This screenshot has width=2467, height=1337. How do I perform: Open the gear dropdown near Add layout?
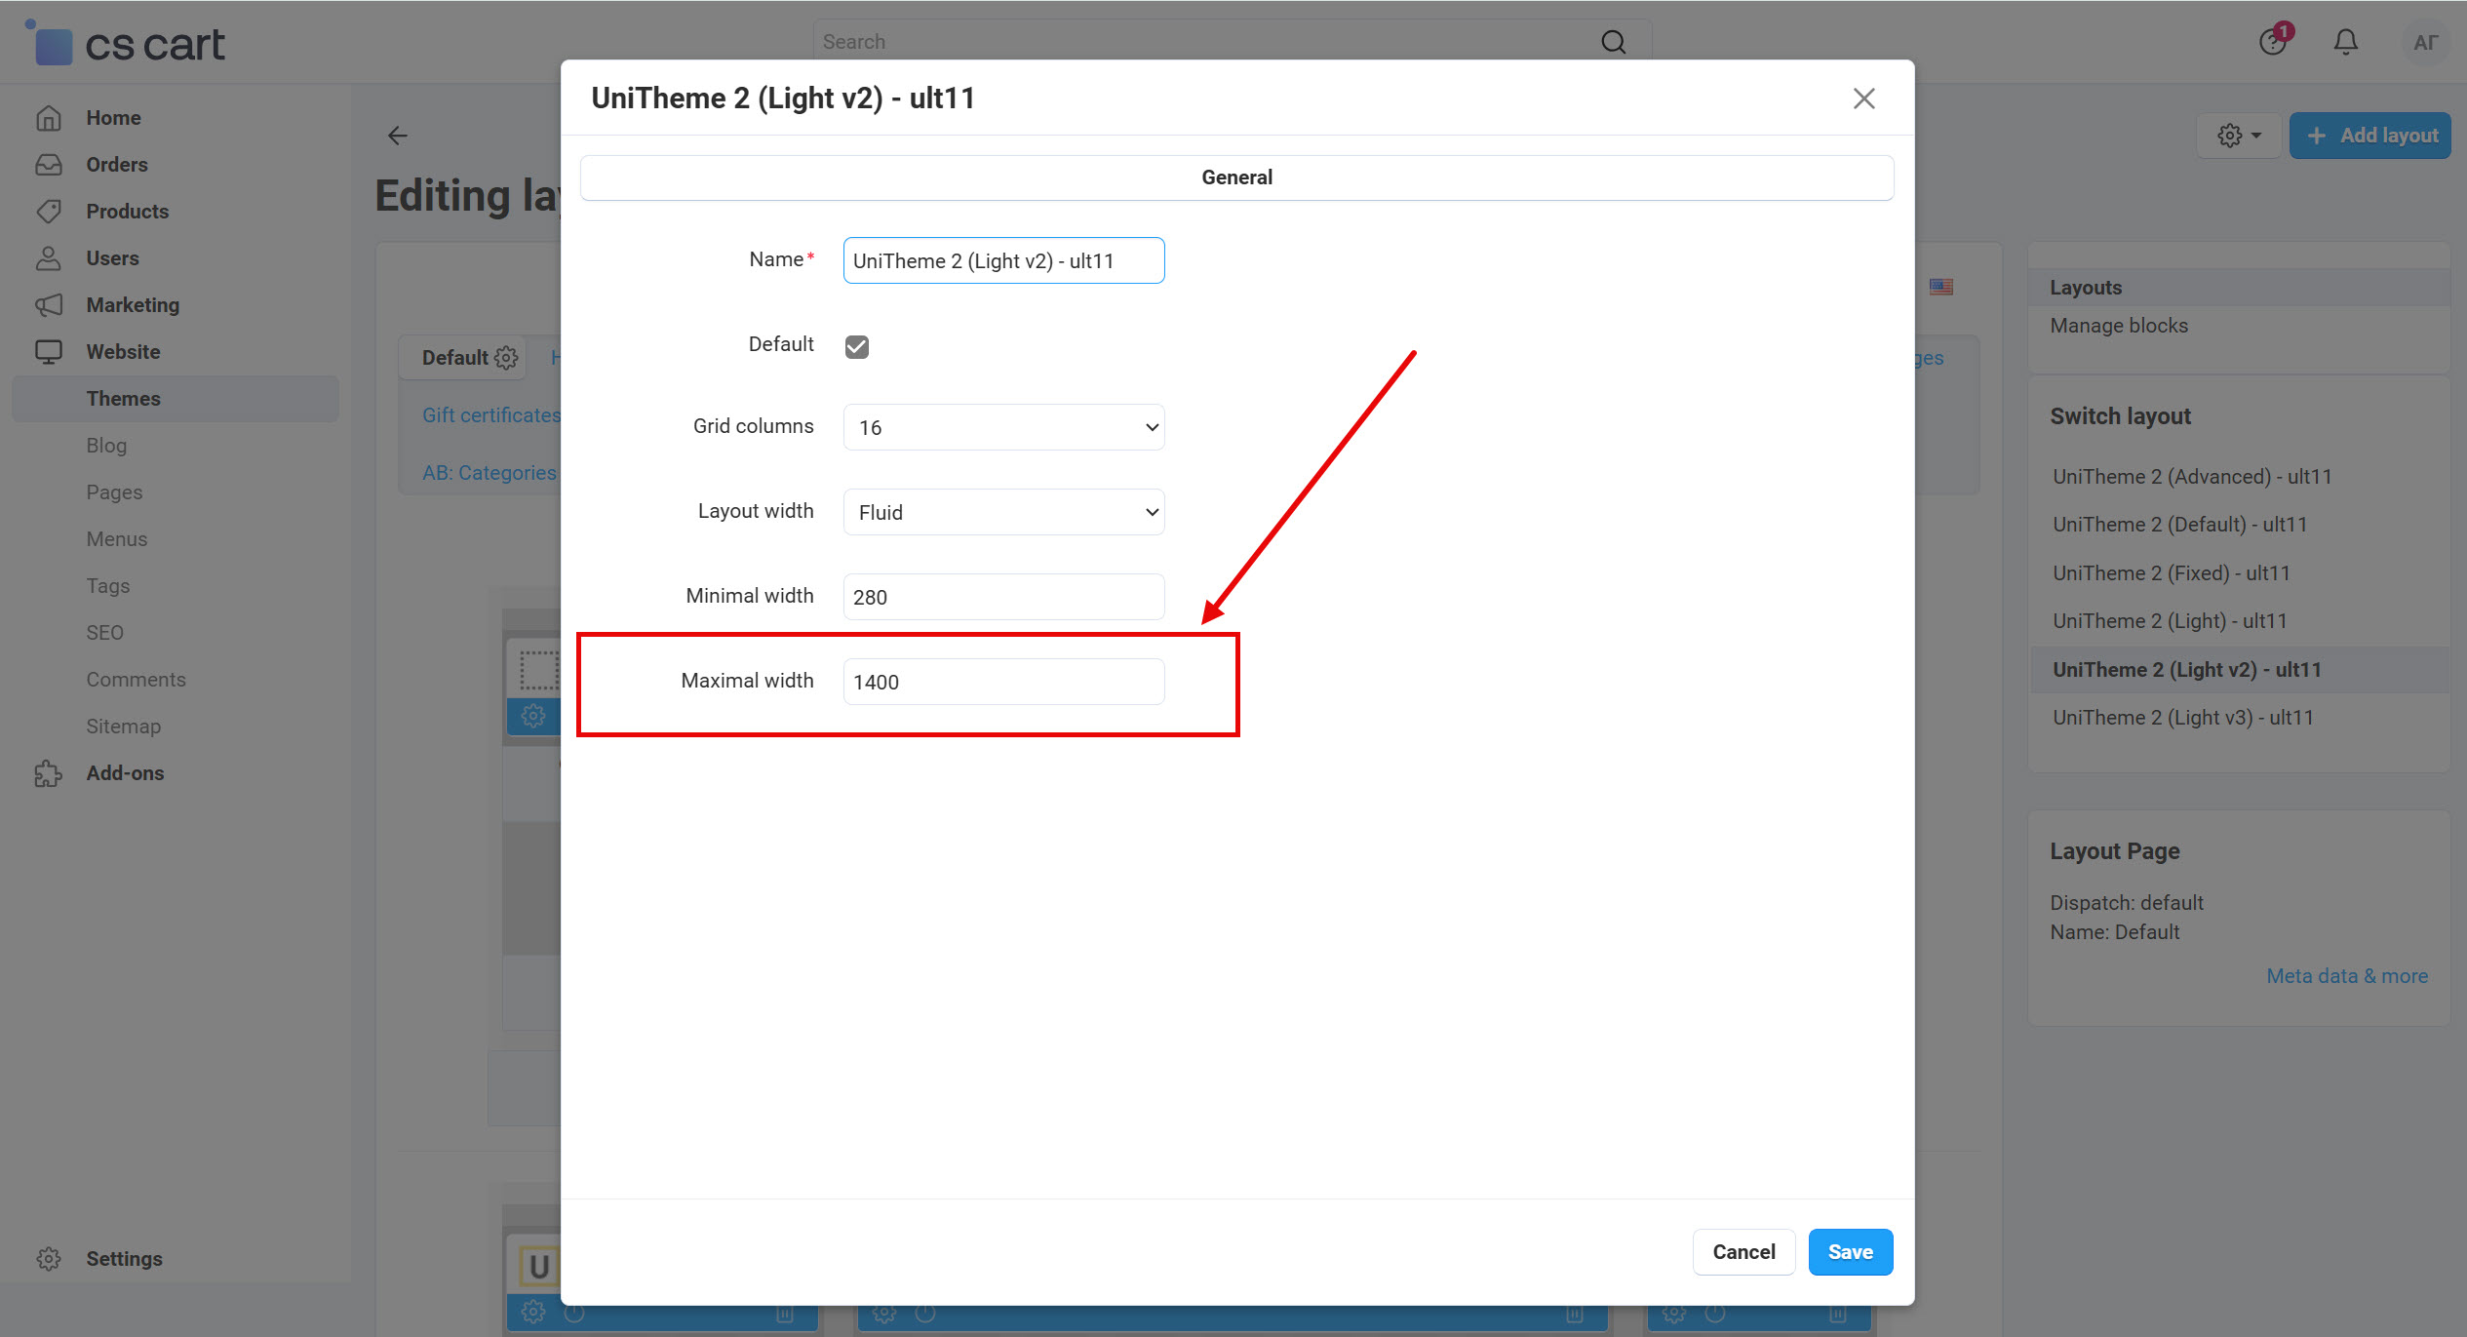click(x=2239, y=136)
